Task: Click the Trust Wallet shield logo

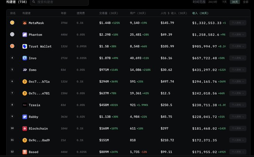Action: click(x=25, y=46)
